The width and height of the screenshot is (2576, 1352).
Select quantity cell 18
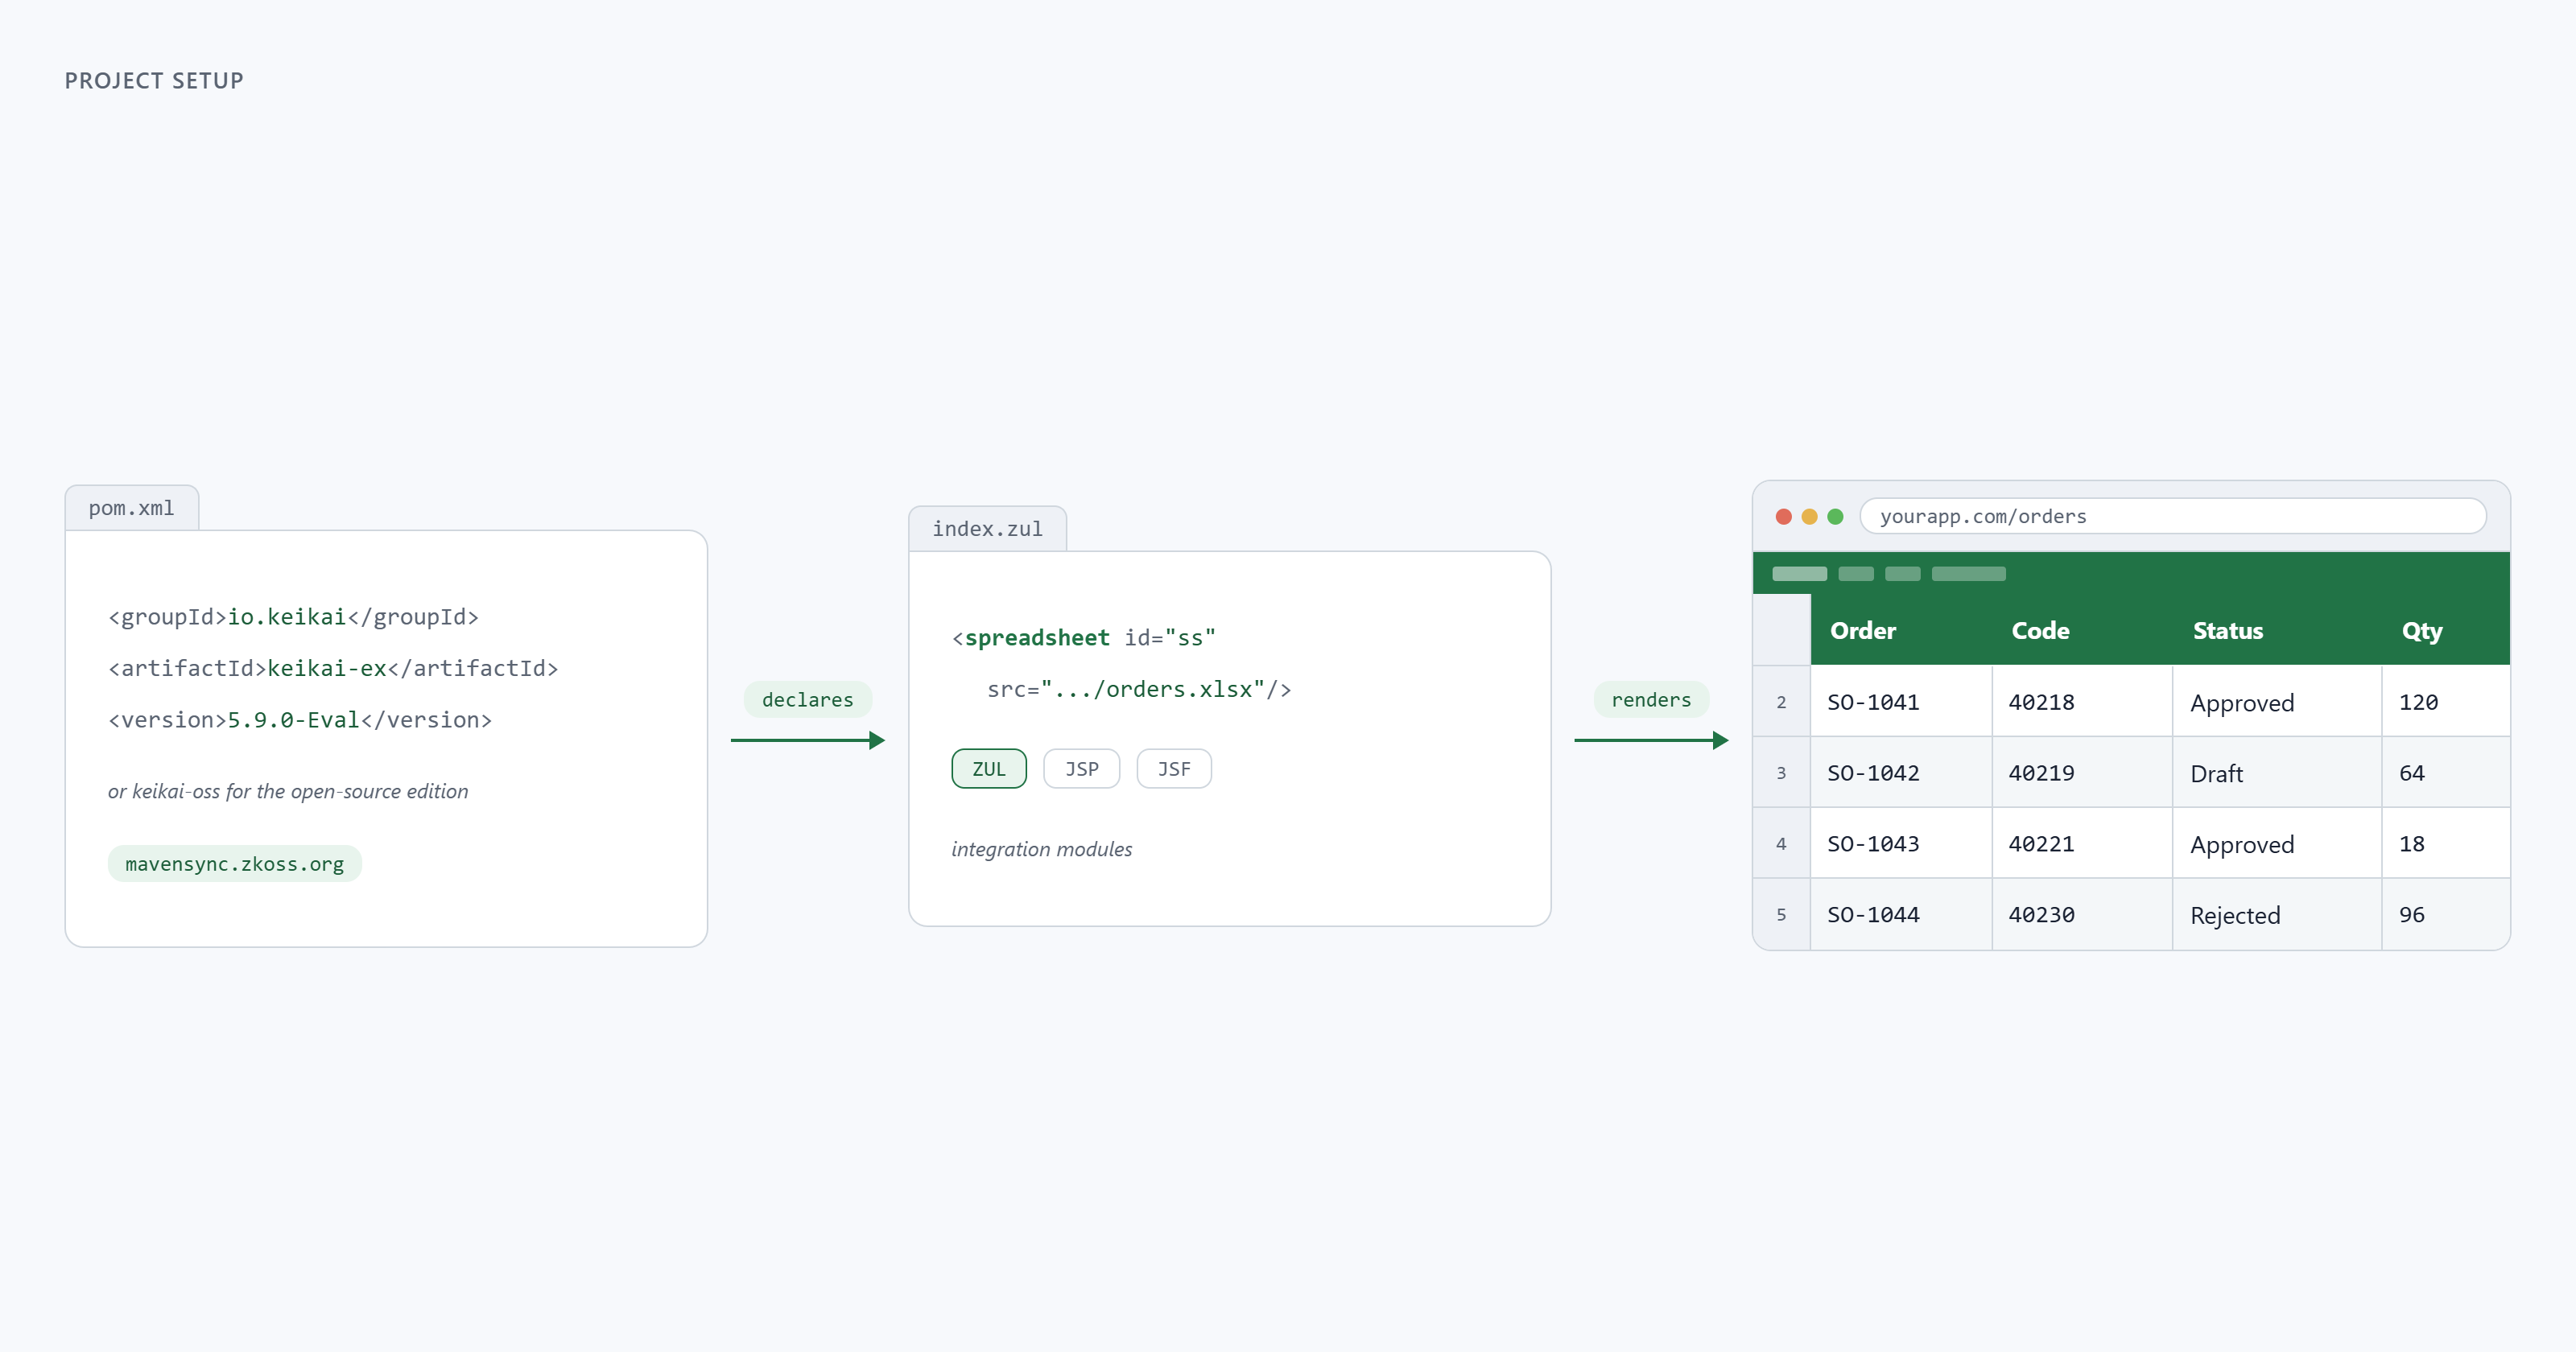[2446, 844]
